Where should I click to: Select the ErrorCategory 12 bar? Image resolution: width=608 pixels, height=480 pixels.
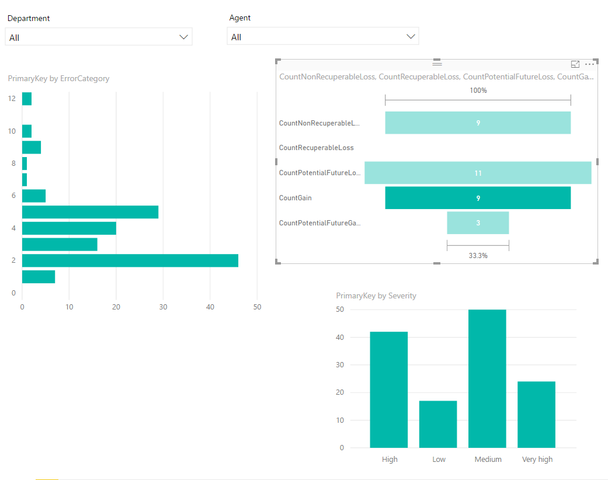click(x=27, y=99)
